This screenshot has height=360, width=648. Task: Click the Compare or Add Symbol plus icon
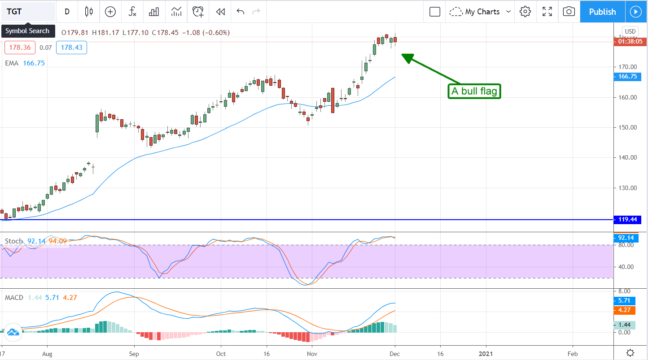click(x=110, y=12)
